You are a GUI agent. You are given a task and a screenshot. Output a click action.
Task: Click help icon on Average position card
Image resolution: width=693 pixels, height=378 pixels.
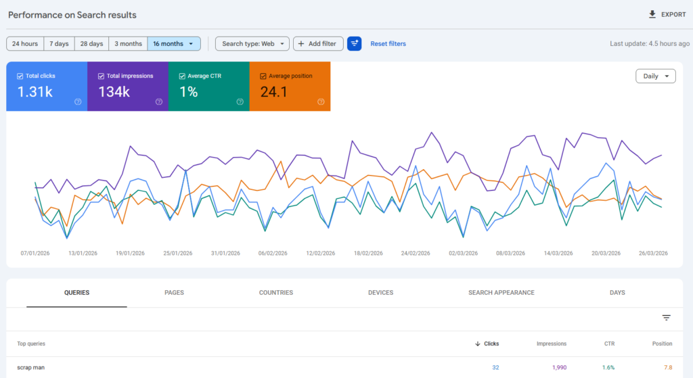point(321,102)
